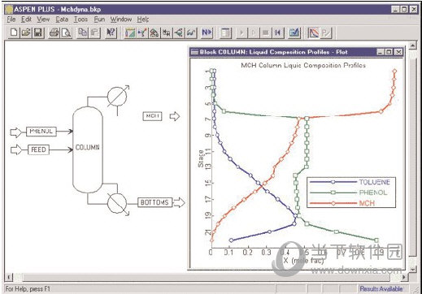Click the Check Results icon
The height and width of the screenshot is (294, 422).
tap(294, 32)
